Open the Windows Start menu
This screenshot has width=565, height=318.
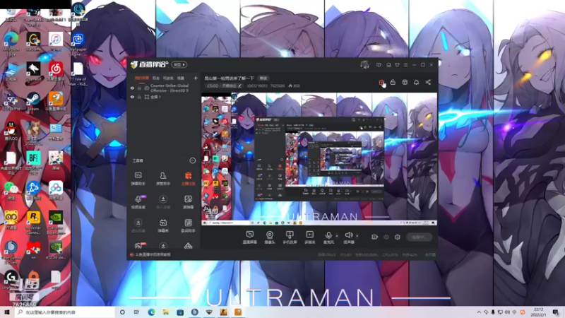click(6, 312)
